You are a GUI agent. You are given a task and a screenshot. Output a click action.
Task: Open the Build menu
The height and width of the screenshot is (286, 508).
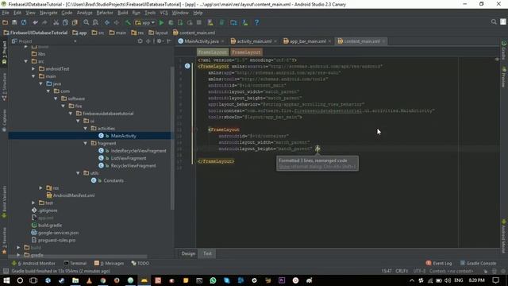[x=122, y=13]
